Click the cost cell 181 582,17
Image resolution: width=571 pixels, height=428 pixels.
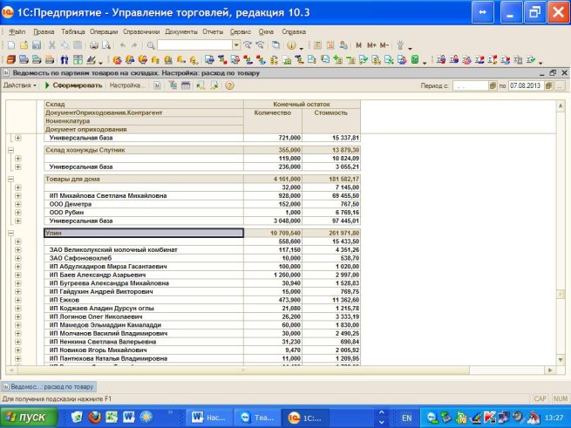(331, 180)
